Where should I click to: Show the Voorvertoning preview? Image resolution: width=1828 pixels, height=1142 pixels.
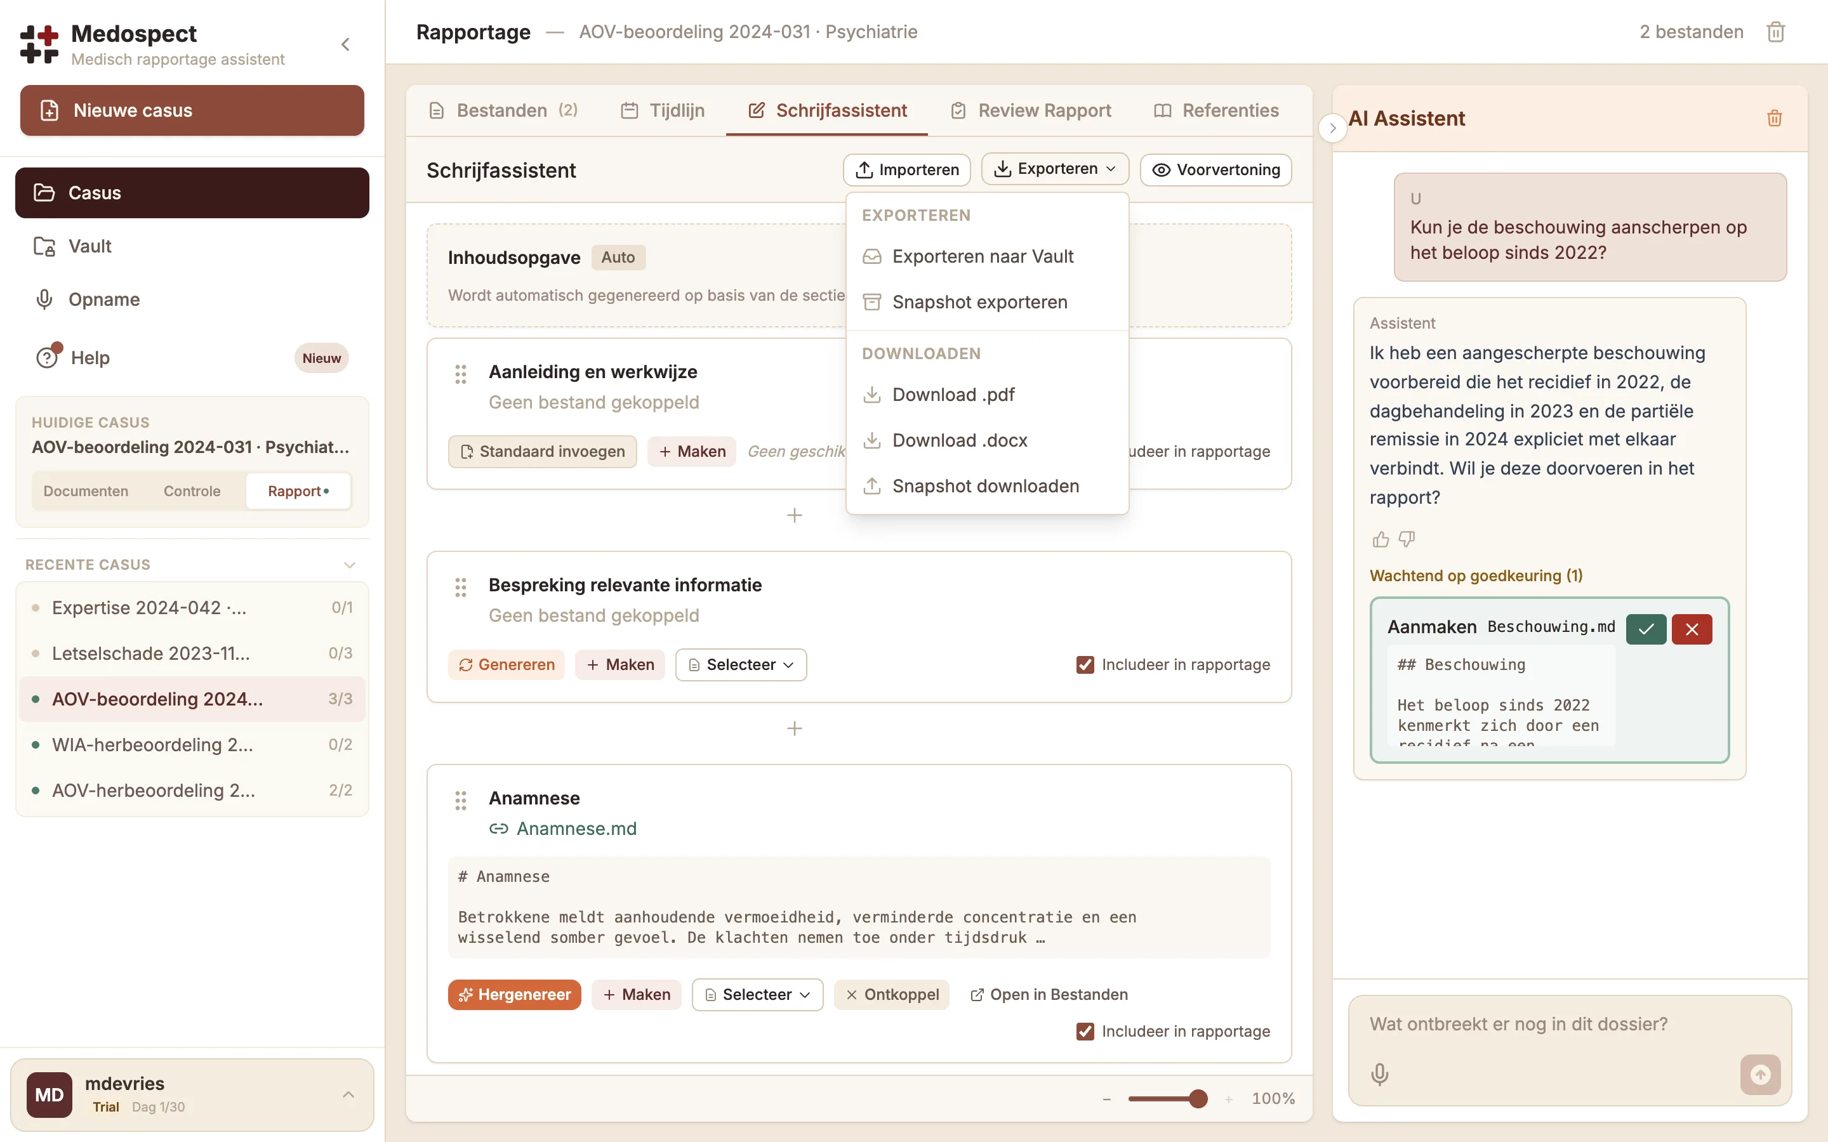(1215, 169)
